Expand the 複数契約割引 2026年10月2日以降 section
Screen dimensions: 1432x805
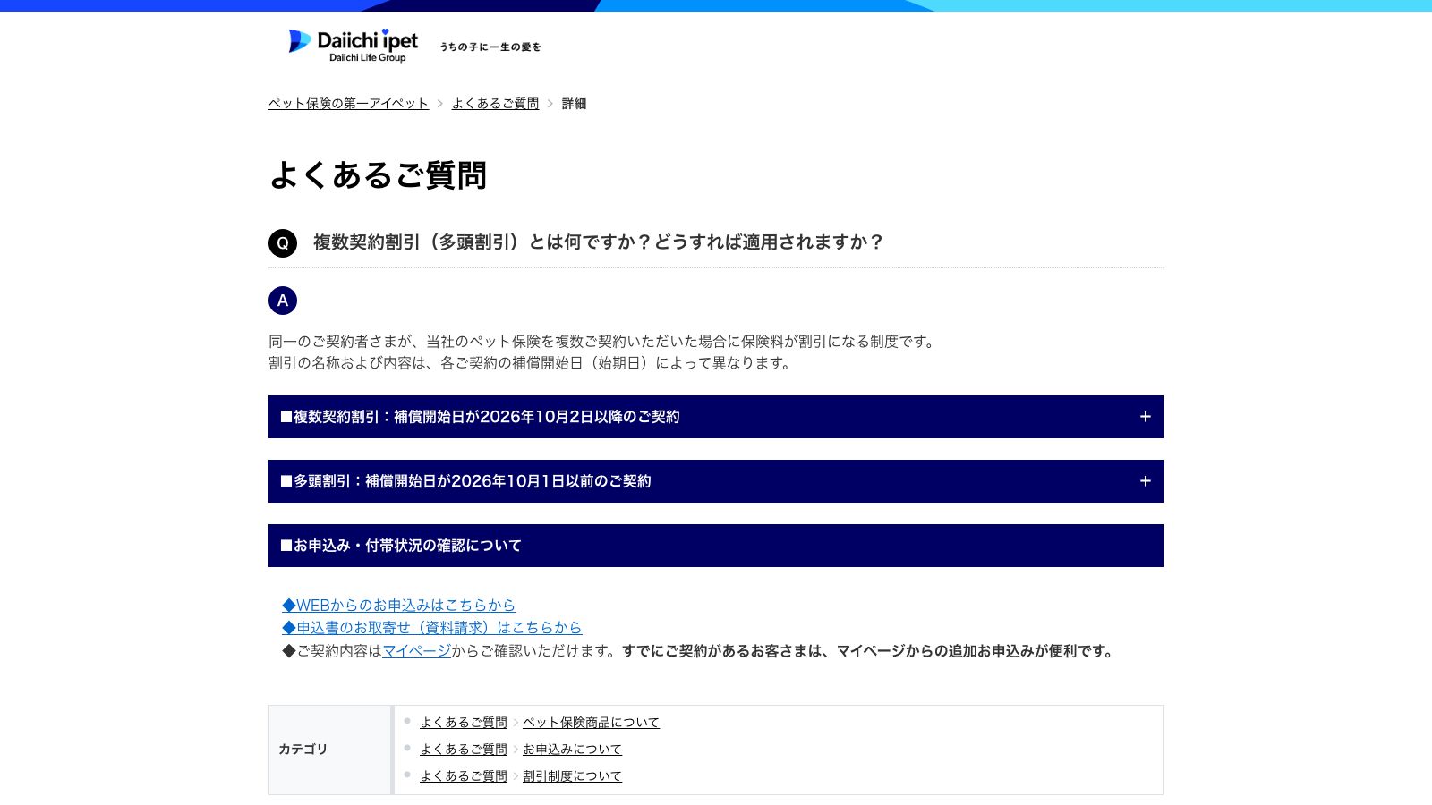point(716,417)
